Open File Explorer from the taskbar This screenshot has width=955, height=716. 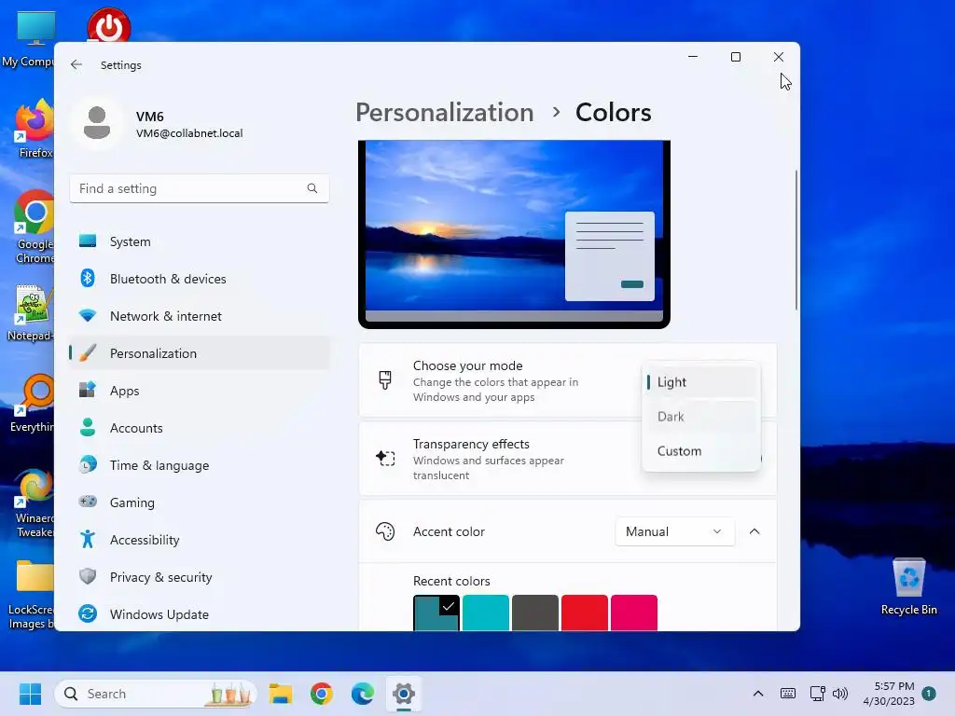coord(281,694)
